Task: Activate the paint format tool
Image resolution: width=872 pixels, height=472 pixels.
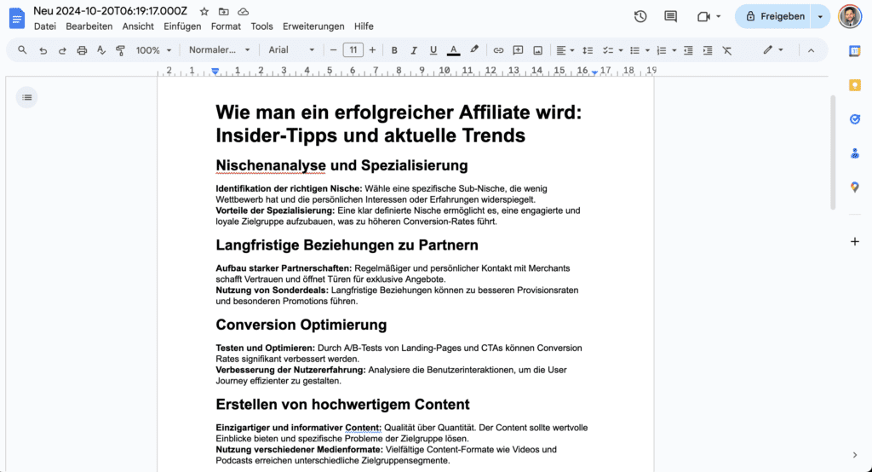Action: click(120, 50)
